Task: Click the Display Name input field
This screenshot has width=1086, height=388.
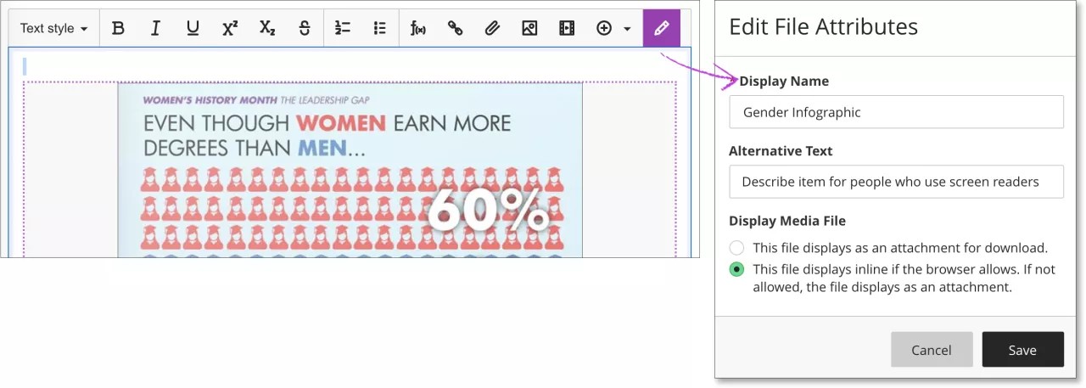Action: click(x=896, y=112)
